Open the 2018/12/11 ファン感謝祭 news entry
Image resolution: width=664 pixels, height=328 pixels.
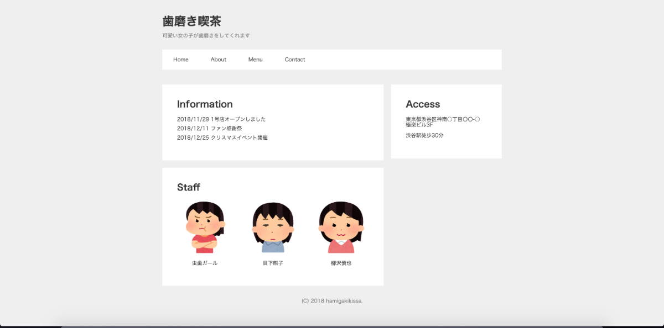209,129
